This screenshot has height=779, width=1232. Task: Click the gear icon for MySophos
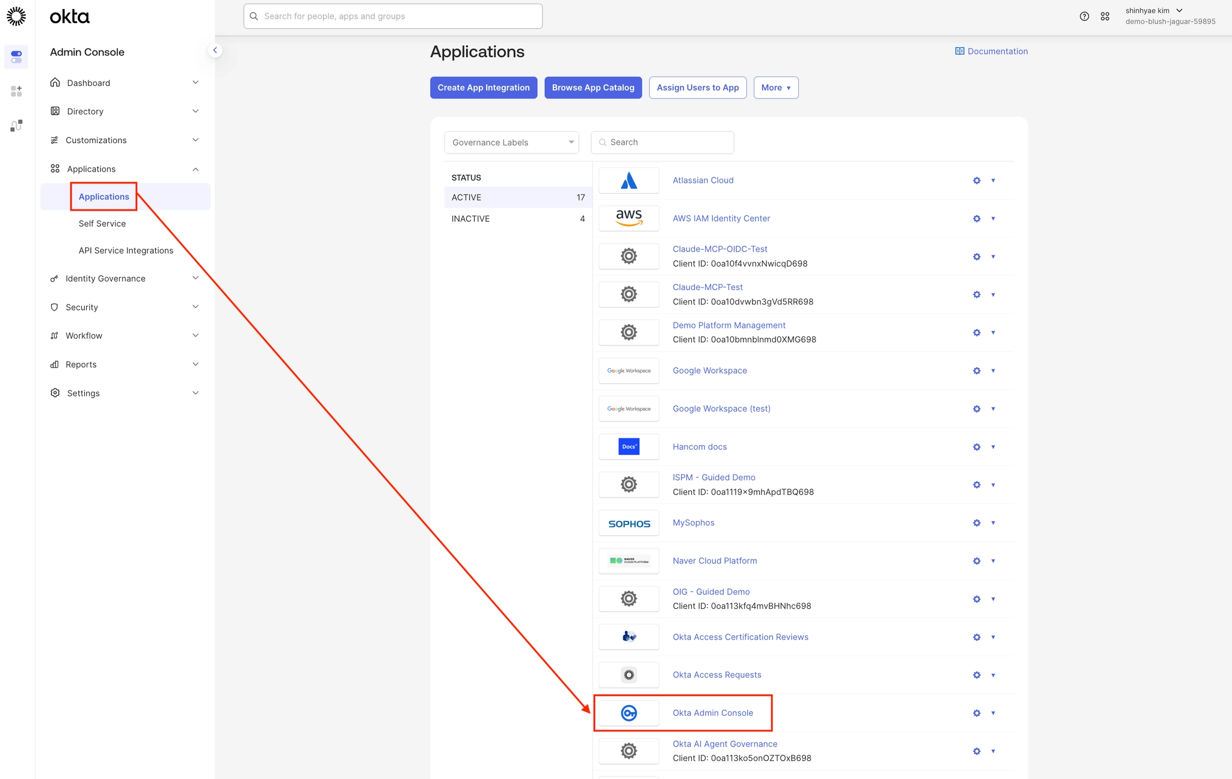point(976,523)
